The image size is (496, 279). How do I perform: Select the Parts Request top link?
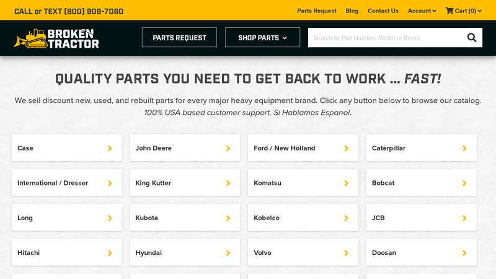[316, 11]
